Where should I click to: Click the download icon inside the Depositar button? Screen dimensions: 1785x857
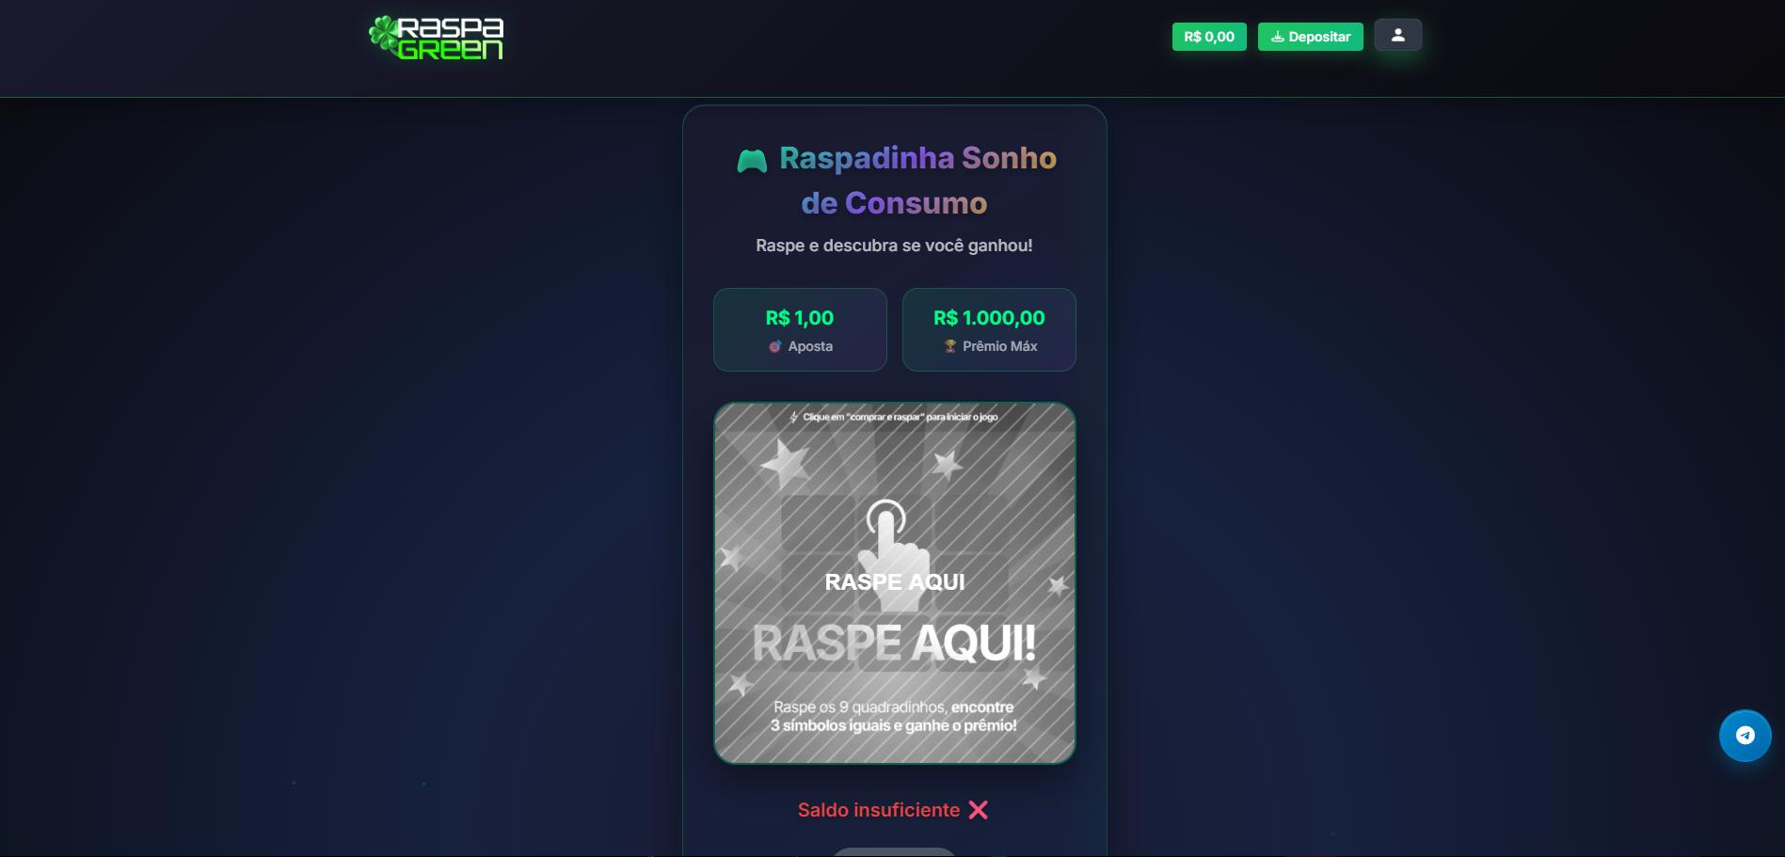(1277, 37)
